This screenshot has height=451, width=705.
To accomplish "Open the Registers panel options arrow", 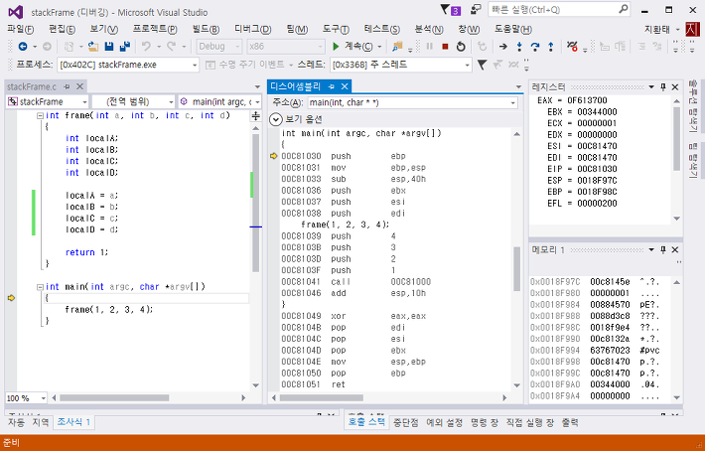I will coord(651,86).
